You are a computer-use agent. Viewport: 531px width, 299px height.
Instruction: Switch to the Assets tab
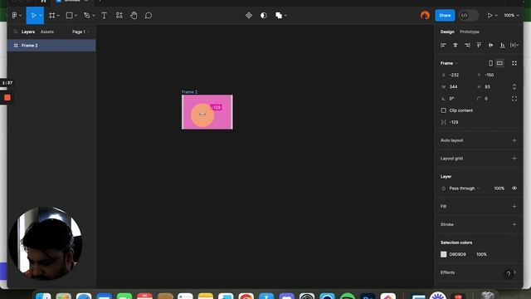pos(47,32)
